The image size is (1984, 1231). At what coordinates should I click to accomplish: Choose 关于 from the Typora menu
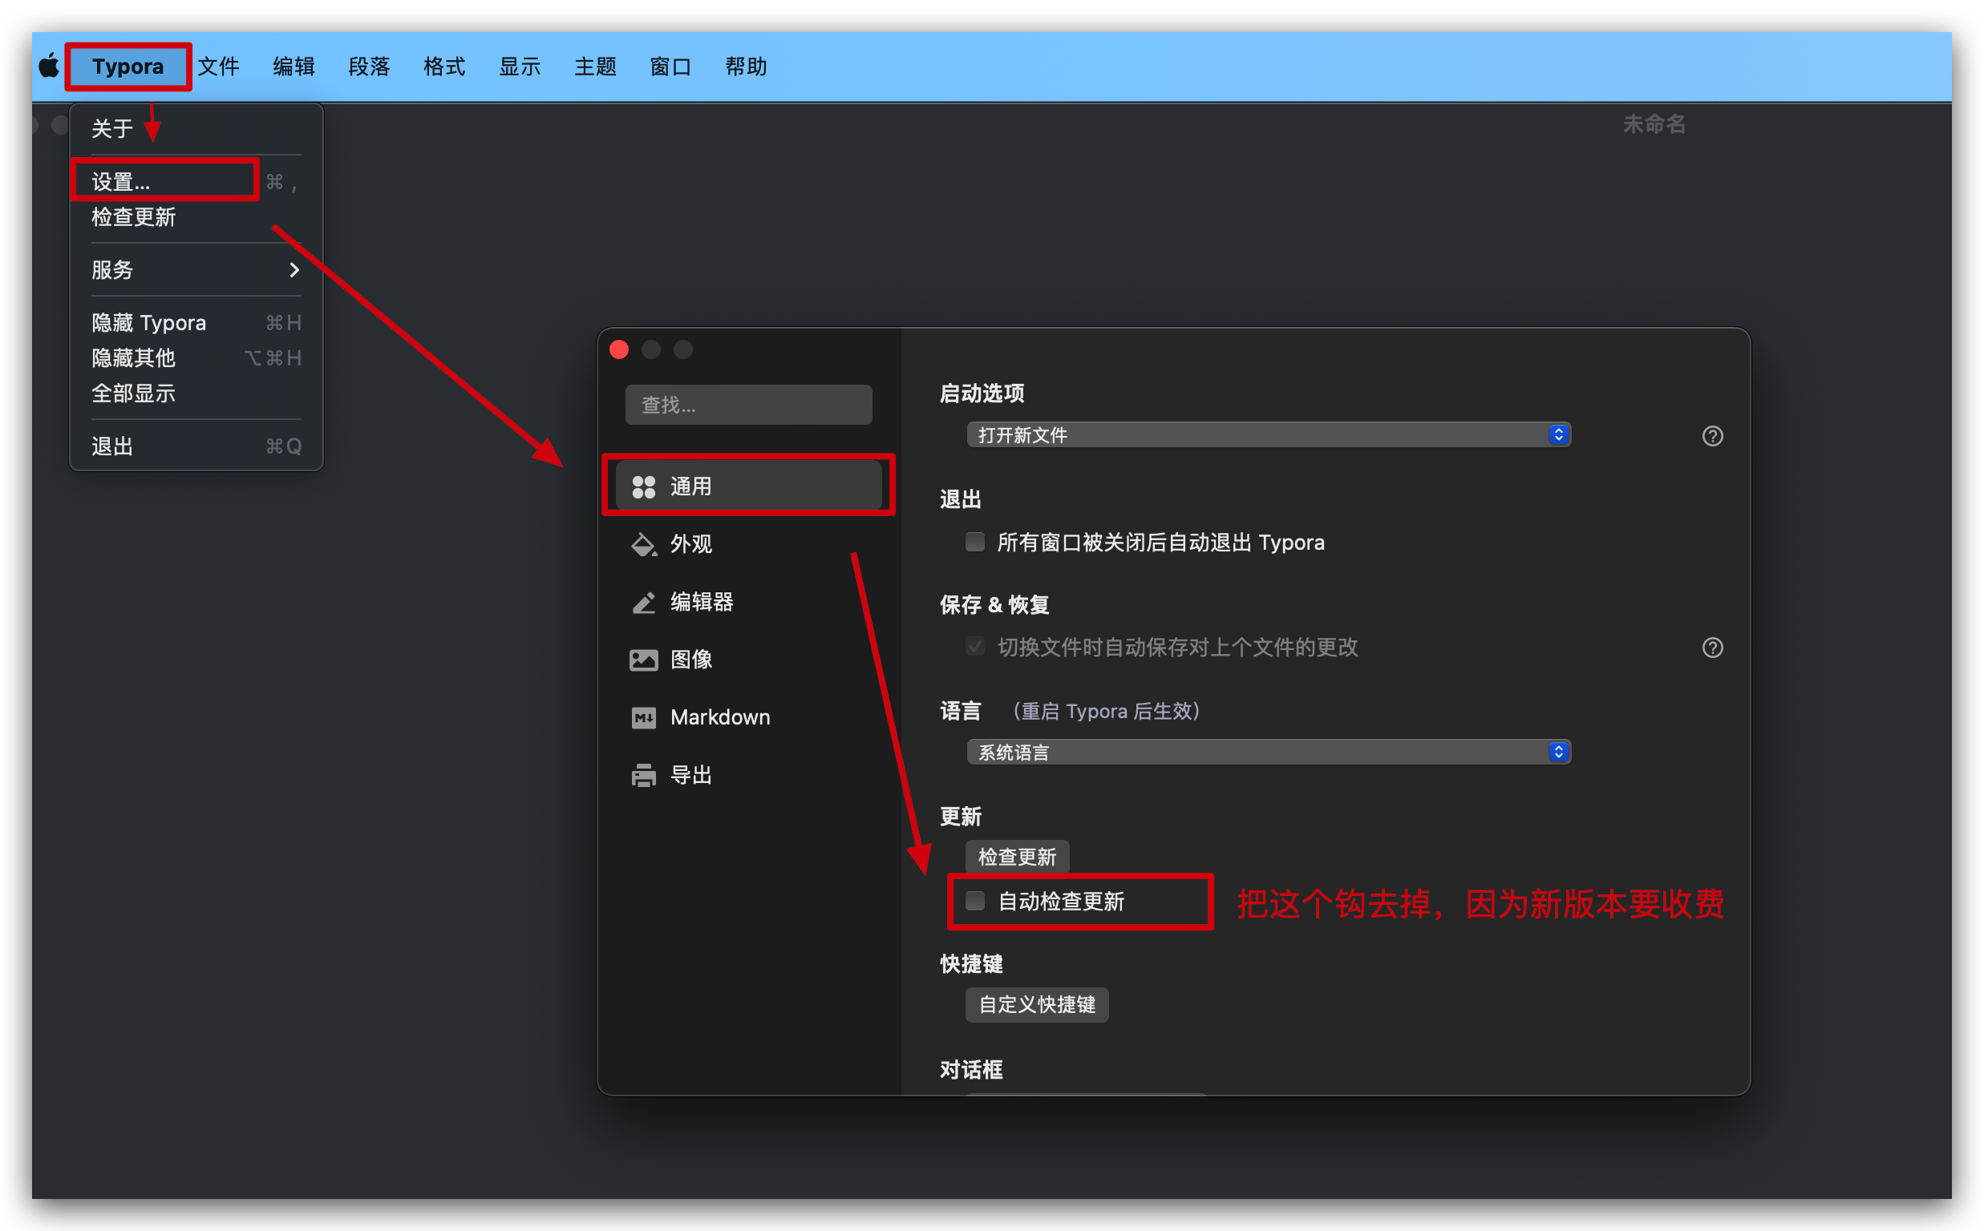point(196,129)
